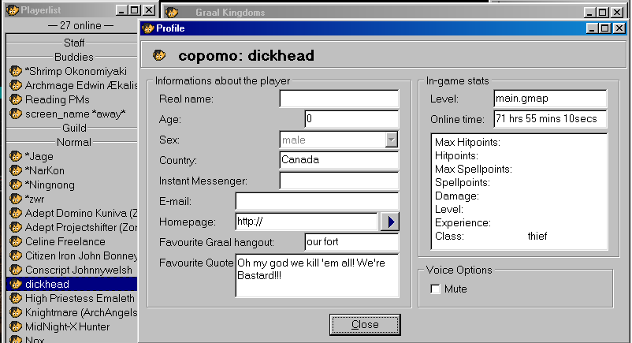Click the E-mail input field
This screenshot has width=632, height=343.
[317, 201]
